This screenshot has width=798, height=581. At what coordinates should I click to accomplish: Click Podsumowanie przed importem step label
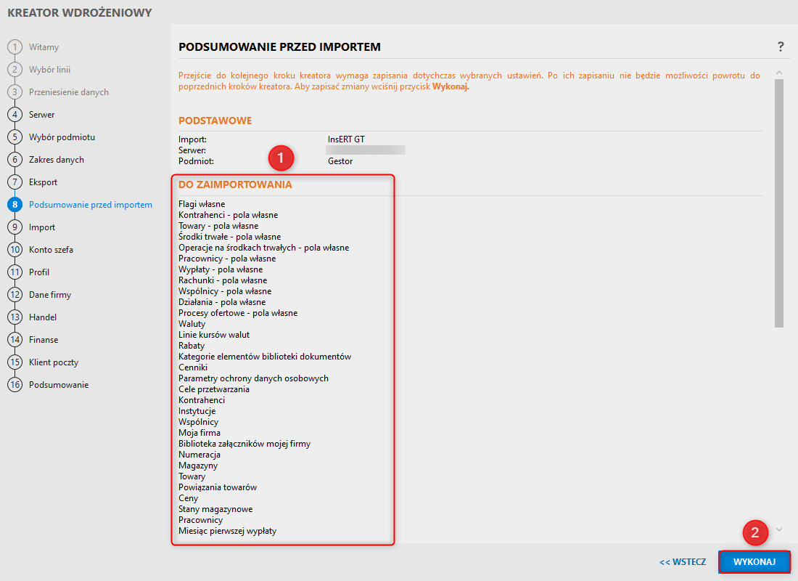(x=91, y=204)
